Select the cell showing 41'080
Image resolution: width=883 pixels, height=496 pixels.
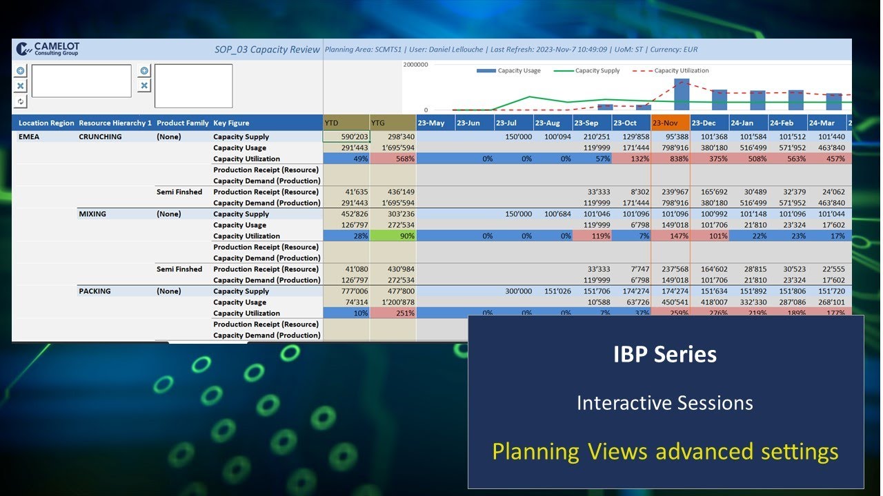(x=346, y=269)
